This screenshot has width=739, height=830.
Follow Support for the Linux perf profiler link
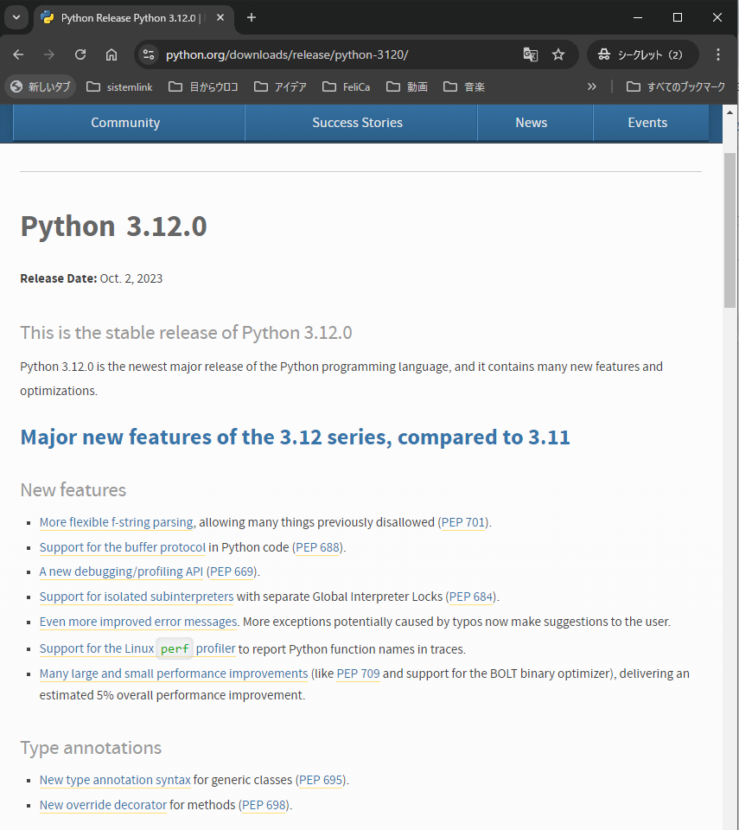pos(137,649)
